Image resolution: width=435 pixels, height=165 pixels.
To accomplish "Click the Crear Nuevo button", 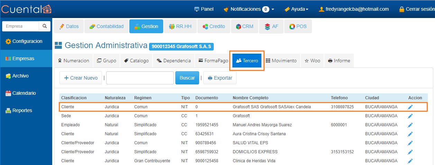I will [x=81, y=78].
